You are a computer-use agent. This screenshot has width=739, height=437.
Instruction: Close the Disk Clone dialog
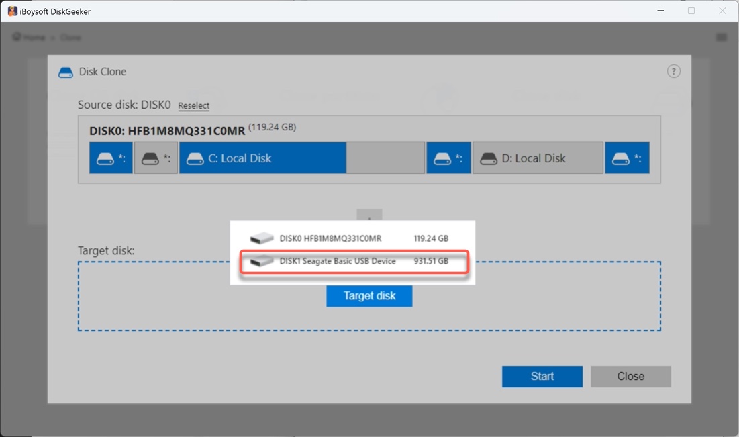[630, 376]
